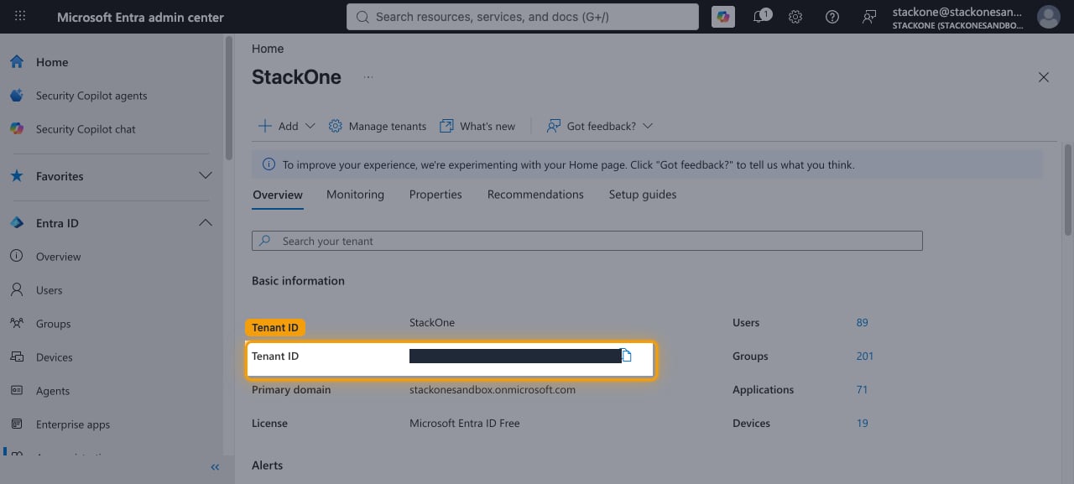1074x484 pixels.
Task: Open Copilot from the top bar
Action: coord(722,17)
